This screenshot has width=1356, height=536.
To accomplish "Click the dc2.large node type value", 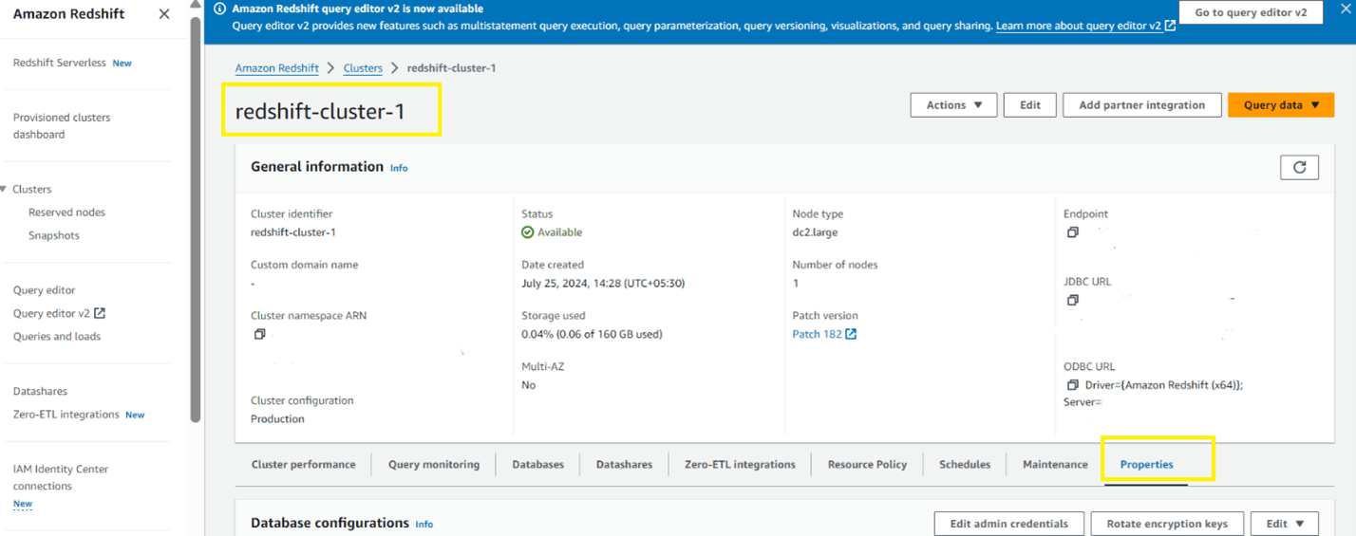I will (815, 232).
